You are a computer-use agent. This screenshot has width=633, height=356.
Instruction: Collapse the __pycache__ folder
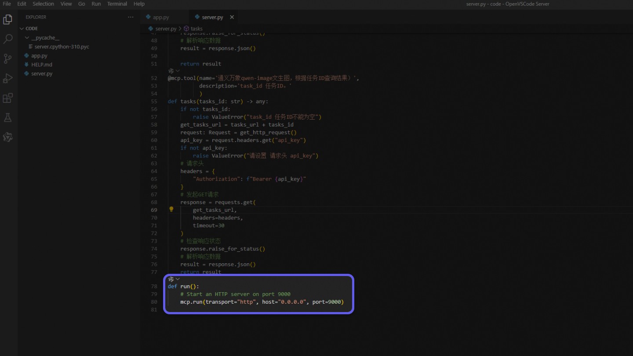(x=27, y=37)
